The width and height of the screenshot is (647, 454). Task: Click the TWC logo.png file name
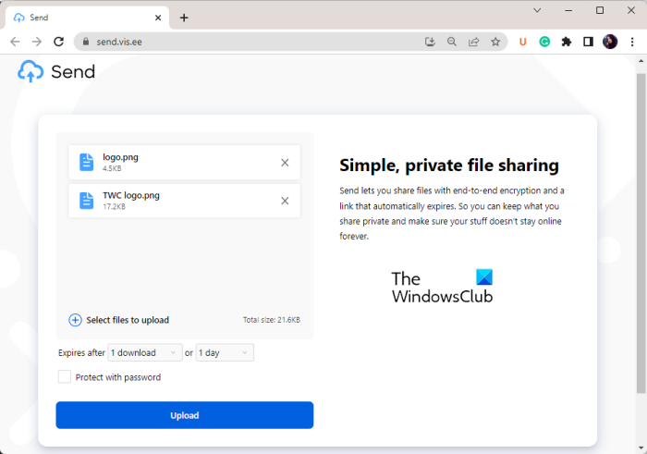(131, 195)
